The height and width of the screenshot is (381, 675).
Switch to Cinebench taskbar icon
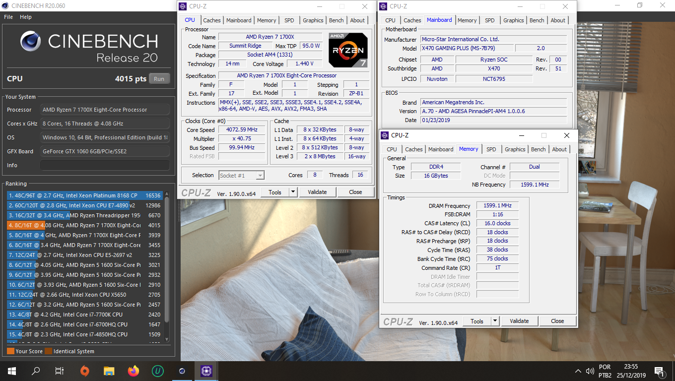coord(182,371)
